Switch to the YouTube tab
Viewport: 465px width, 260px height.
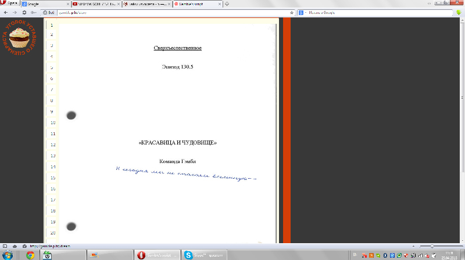pyautogui.click(x=96, y=4)
